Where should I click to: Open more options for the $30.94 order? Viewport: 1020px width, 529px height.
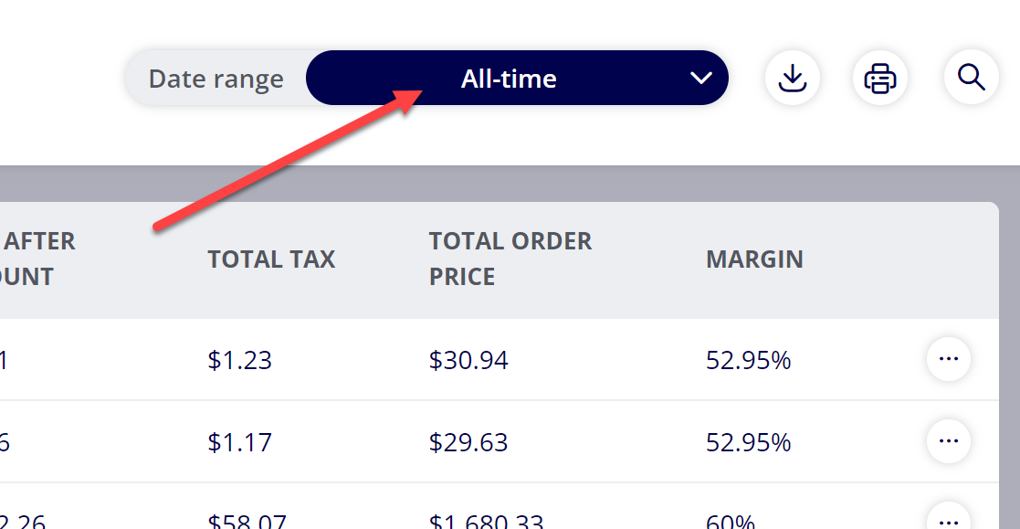coord(949,359)
